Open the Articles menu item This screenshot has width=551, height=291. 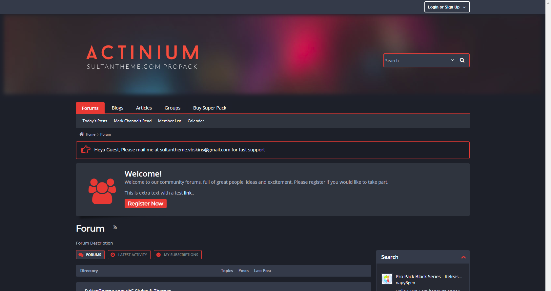pos(144,108)
